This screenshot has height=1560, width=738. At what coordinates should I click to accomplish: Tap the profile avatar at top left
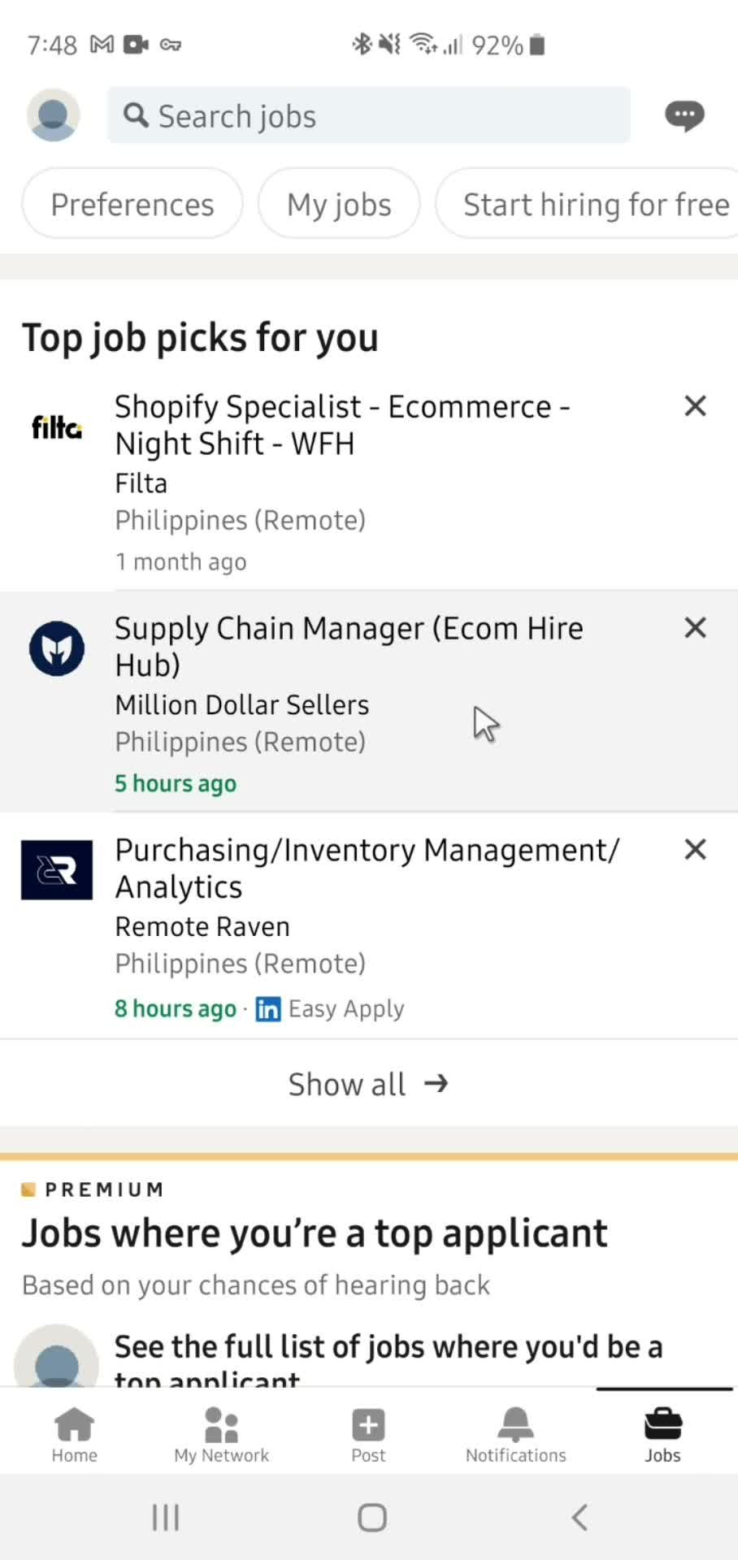pyautogui.click(x=54, y=115)
